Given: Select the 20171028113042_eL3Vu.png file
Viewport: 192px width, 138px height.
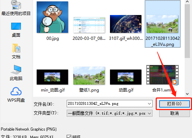Looking at the screenshot, I should (162, 24).
